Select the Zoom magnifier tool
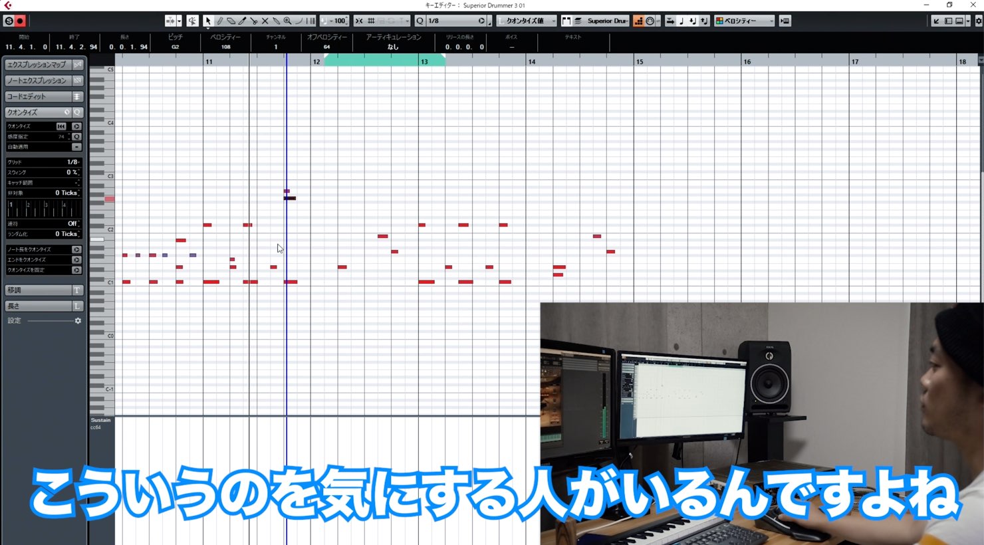Screen dimensions: 984x545 click(x=287, y=21)
